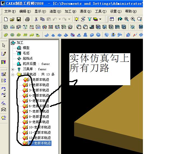Toggle checkmark on 2-老版本轨迹
The image size is (179, 154).
(x=25, y=85)
